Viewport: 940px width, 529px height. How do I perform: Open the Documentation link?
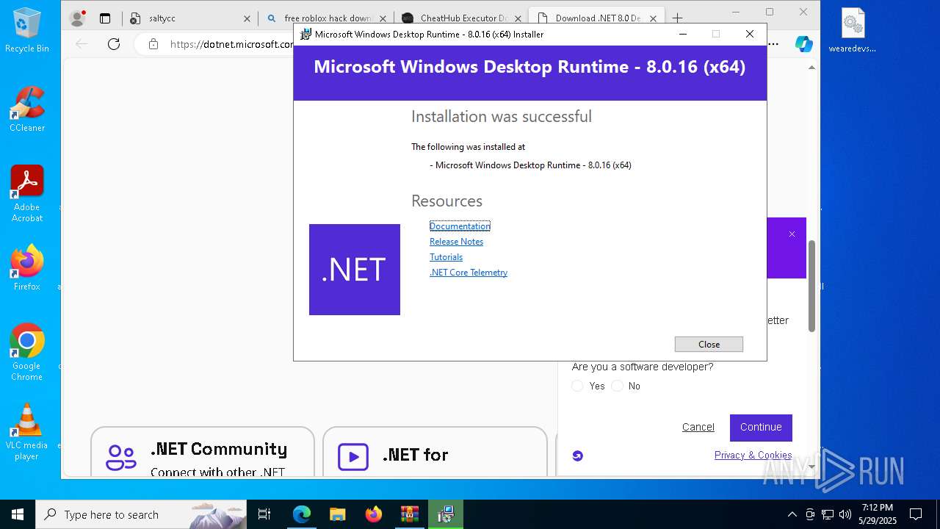[460, 226]
